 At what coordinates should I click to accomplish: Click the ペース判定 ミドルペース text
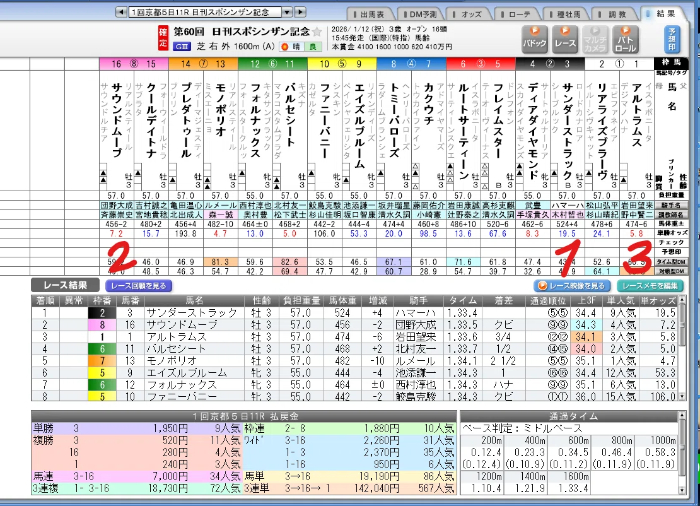point(522,429)
